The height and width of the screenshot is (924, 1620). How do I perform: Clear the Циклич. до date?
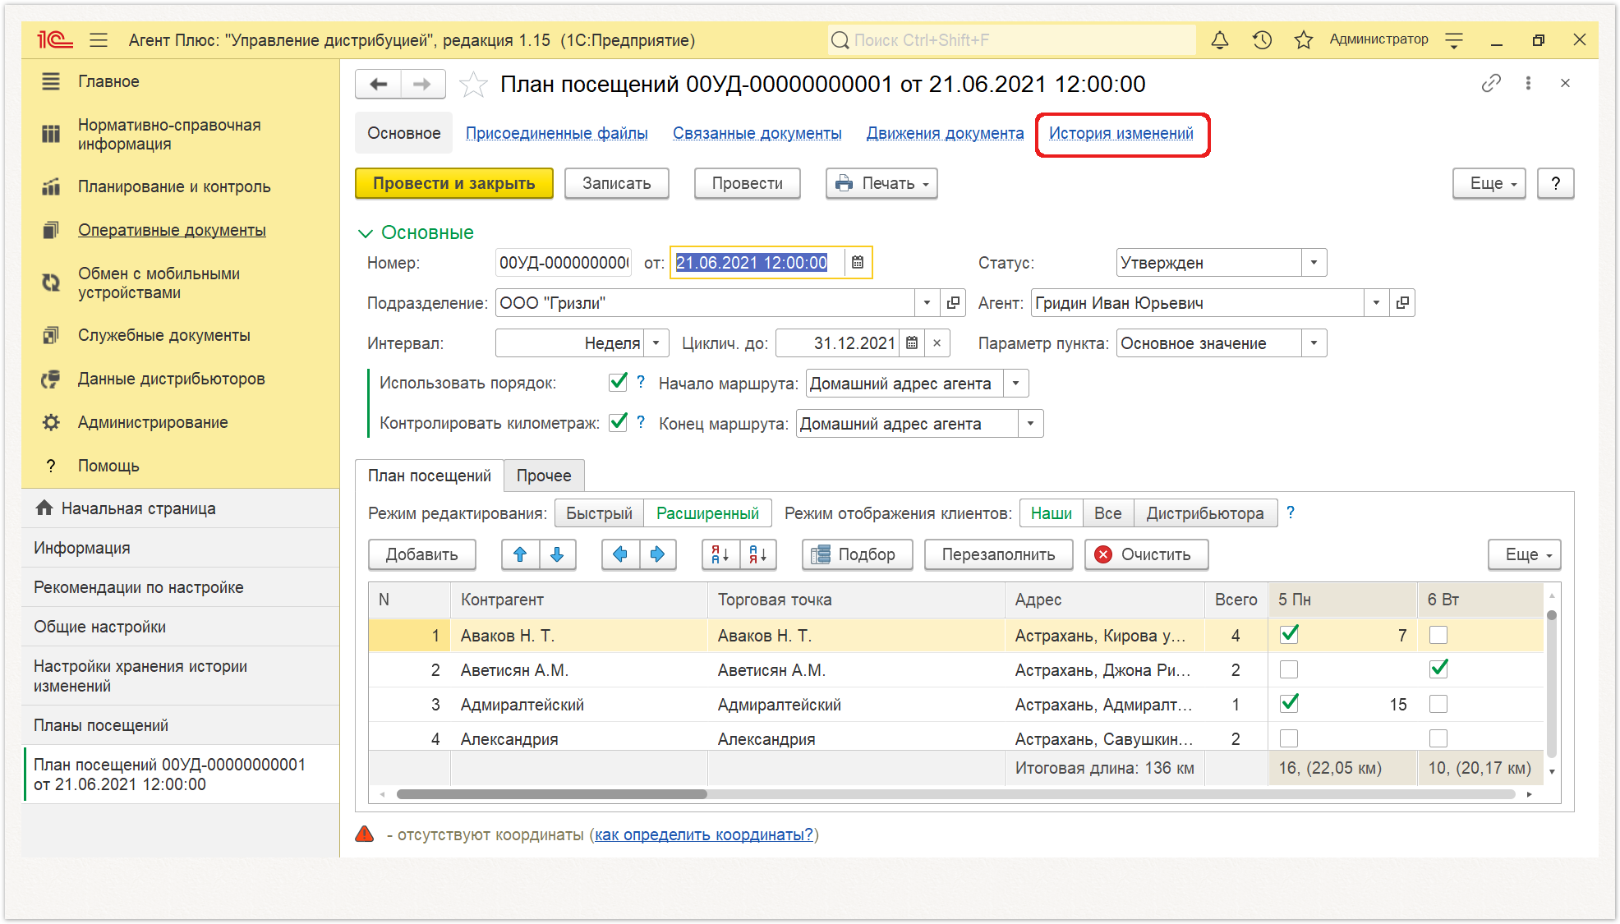click(937, 343)
